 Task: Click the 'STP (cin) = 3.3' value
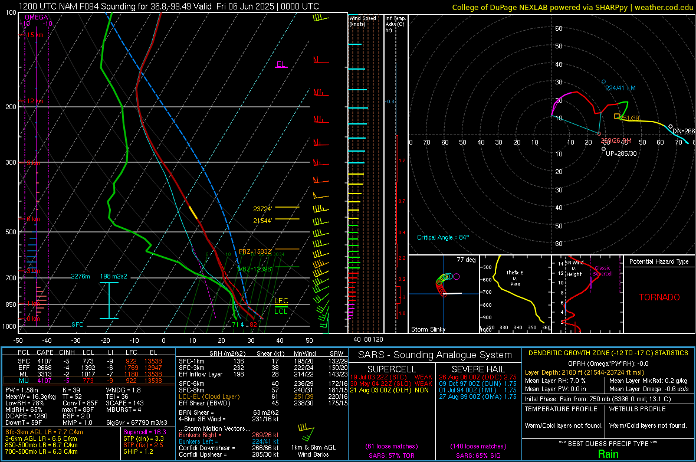[x=143, y=438]
